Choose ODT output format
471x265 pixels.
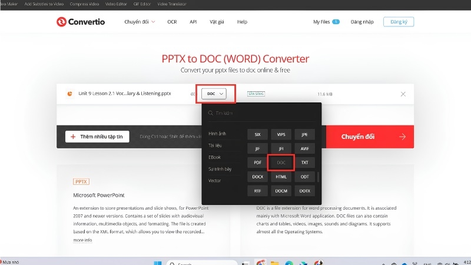pyautogui.click(x=304, y=177)
